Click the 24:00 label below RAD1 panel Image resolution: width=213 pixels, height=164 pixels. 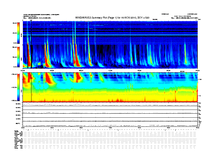[197, 70]
